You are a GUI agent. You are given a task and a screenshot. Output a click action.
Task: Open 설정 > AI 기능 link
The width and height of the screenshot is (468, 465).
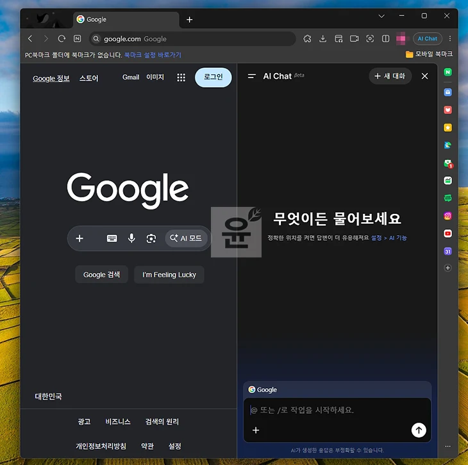pyautogui.click(x=389, y=238)
